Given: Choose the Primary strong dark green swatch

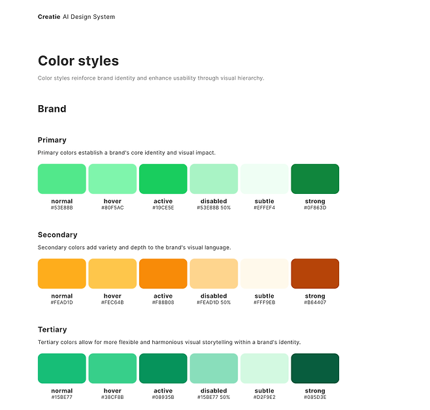Looking at the screenshot, I should pos(315,179).
